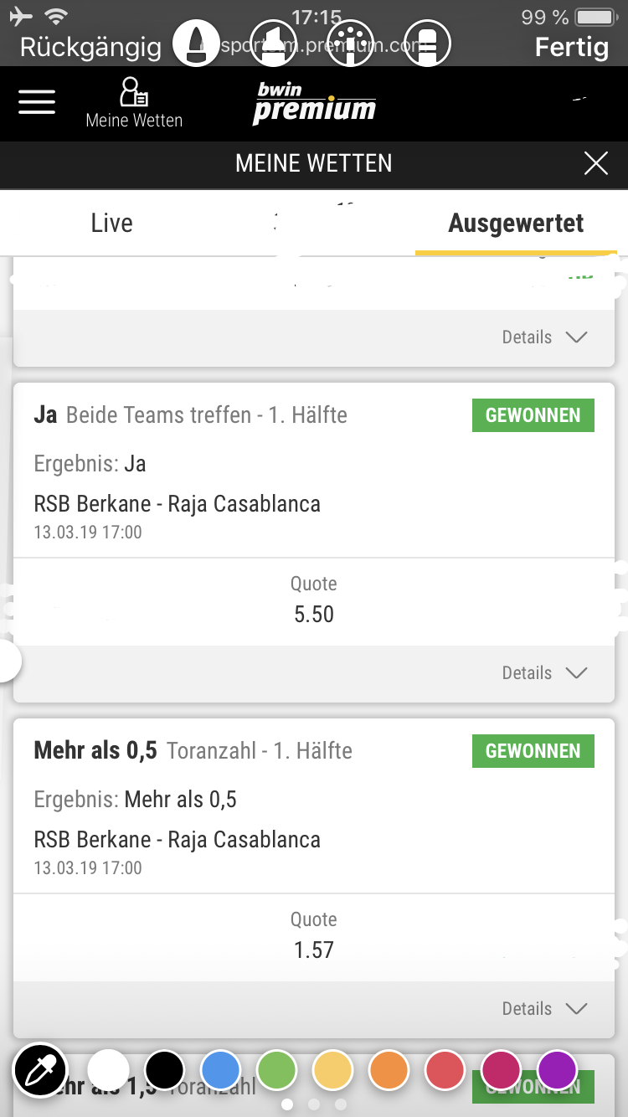
Task: Select the black color swatch
Action: point(164,1070)
